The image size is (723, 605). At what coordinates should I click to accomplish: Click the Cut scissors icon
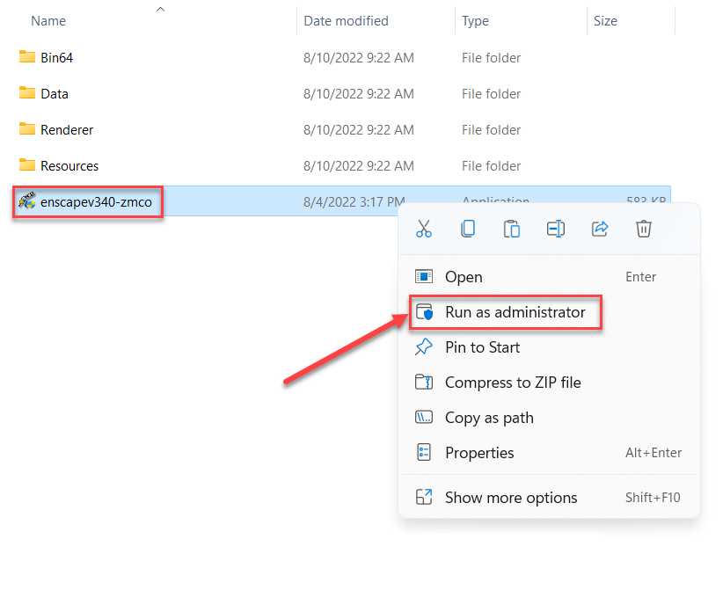[x=424, y=229]
